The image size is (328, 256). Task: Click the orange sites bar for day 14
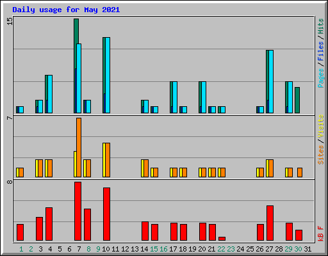point(146,168)
